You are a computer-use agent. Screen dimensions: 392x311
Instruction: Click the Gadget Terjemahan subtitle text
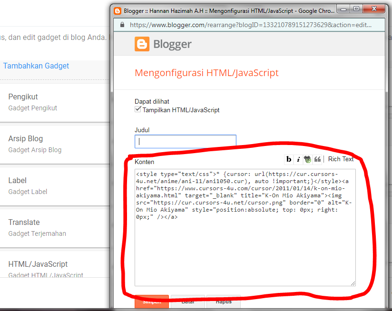point(37,233)
